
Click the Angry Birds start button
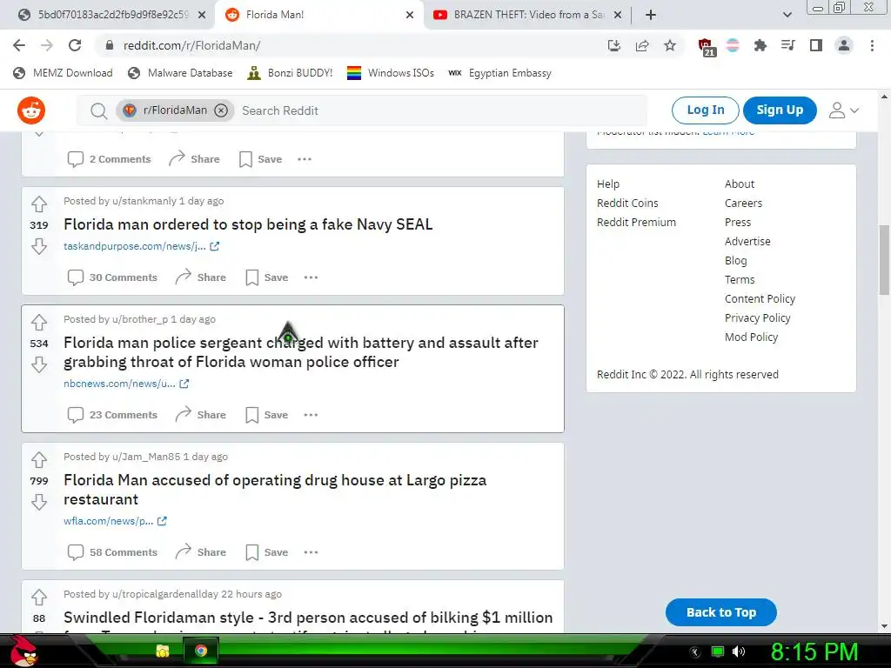point(23,651)
